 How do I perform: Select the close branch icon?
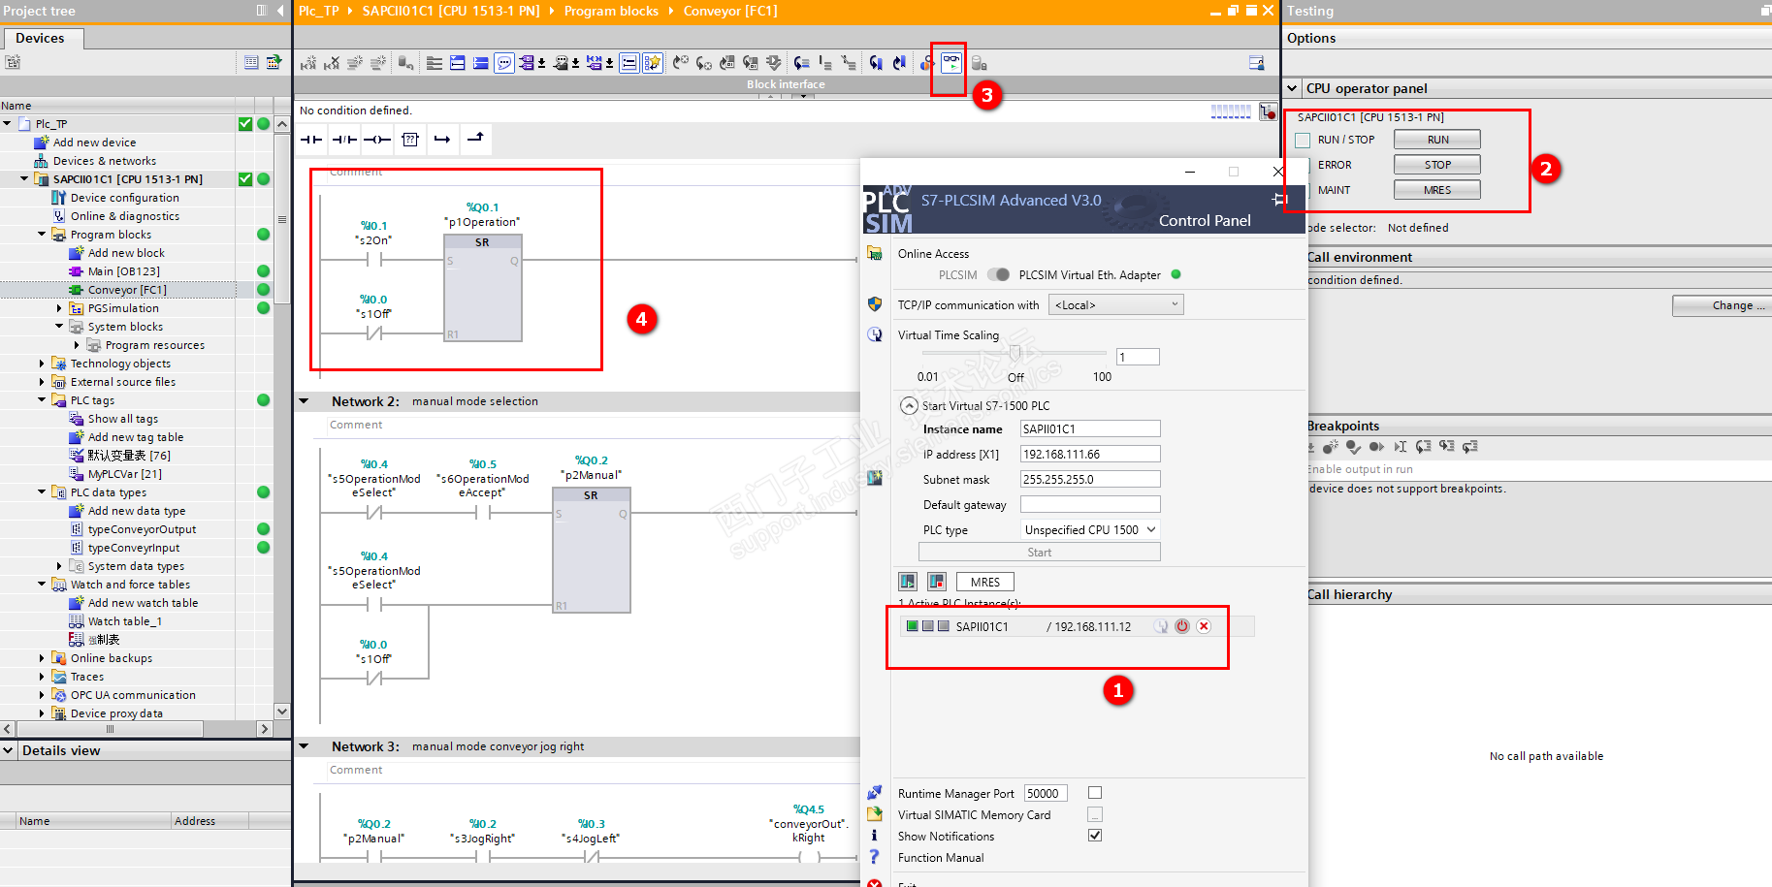pos(475,140)
